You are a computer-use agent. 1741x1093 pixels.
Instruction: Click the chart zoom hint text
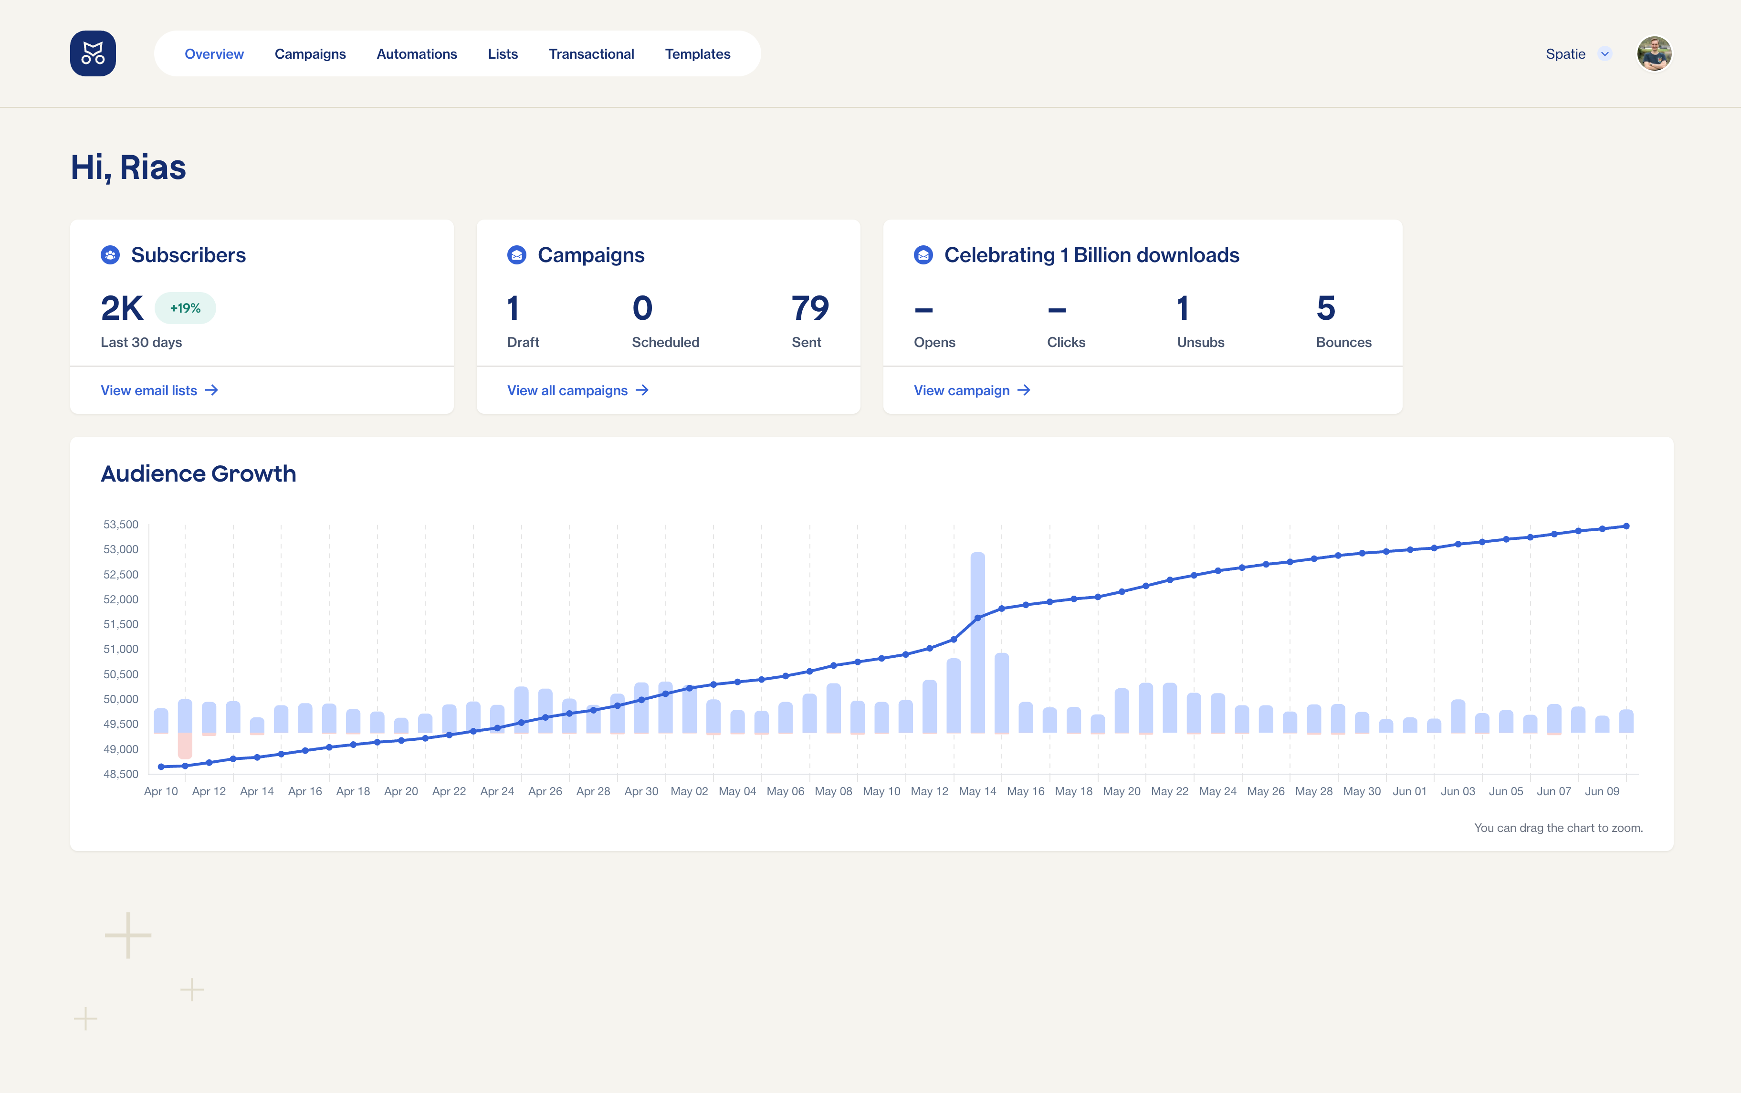pyautogui.click(x=1558, y=829)
